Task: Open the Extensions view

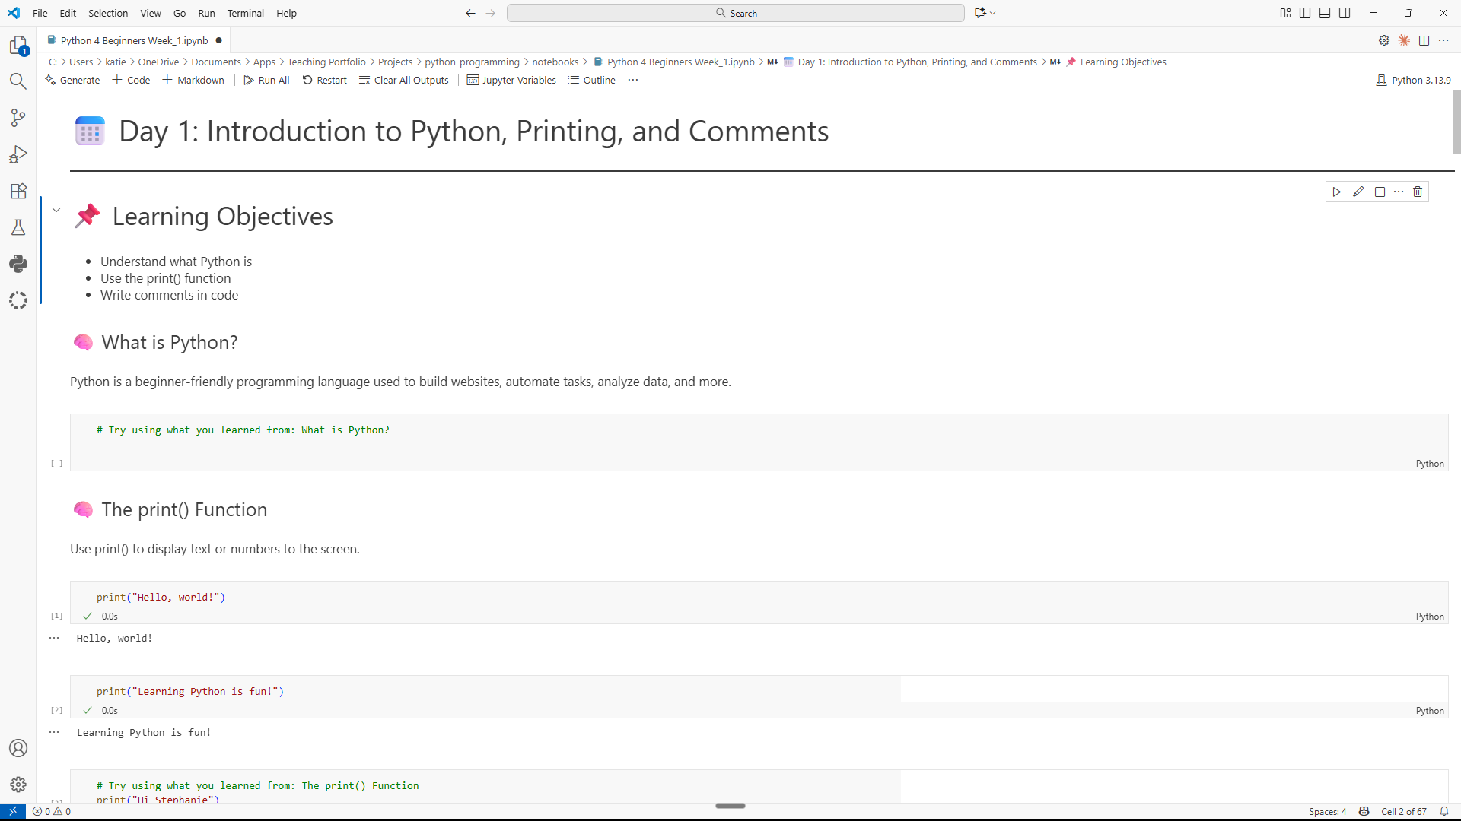Action: pos(18,191)
